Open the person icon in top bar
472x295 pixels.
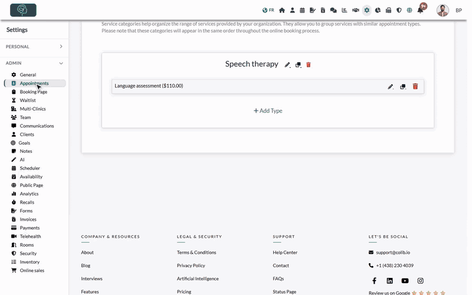coord(292,10)
